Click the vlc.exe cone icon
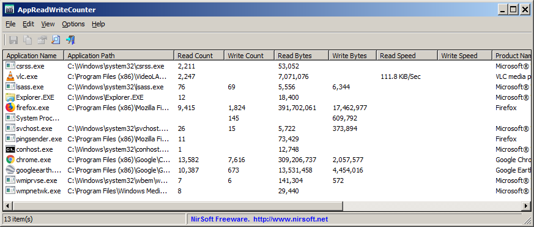The image size is (534, 227). pyautogui.click(x=10, y=76)
